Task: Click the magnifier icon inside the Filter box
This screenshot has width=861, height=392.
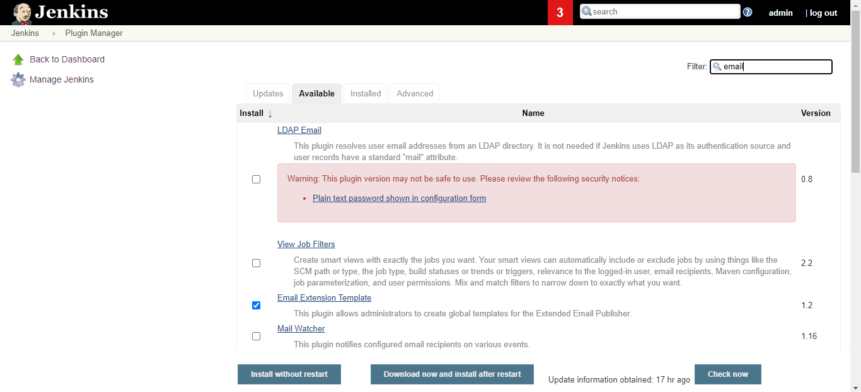Action: (716, 66)
